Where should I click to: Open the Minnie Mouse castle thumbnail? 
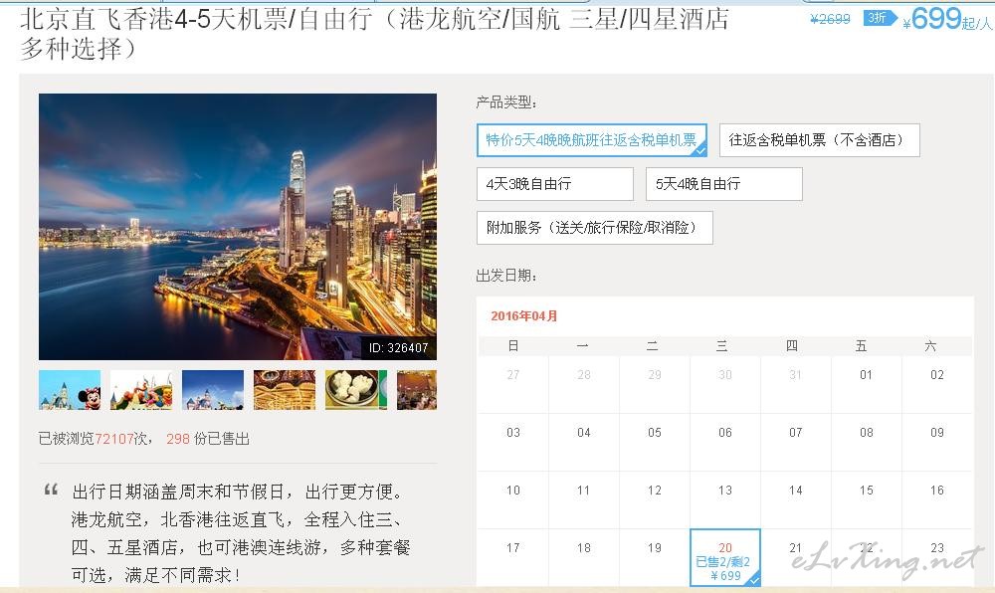pyautogui.click(x=70, y=390)
